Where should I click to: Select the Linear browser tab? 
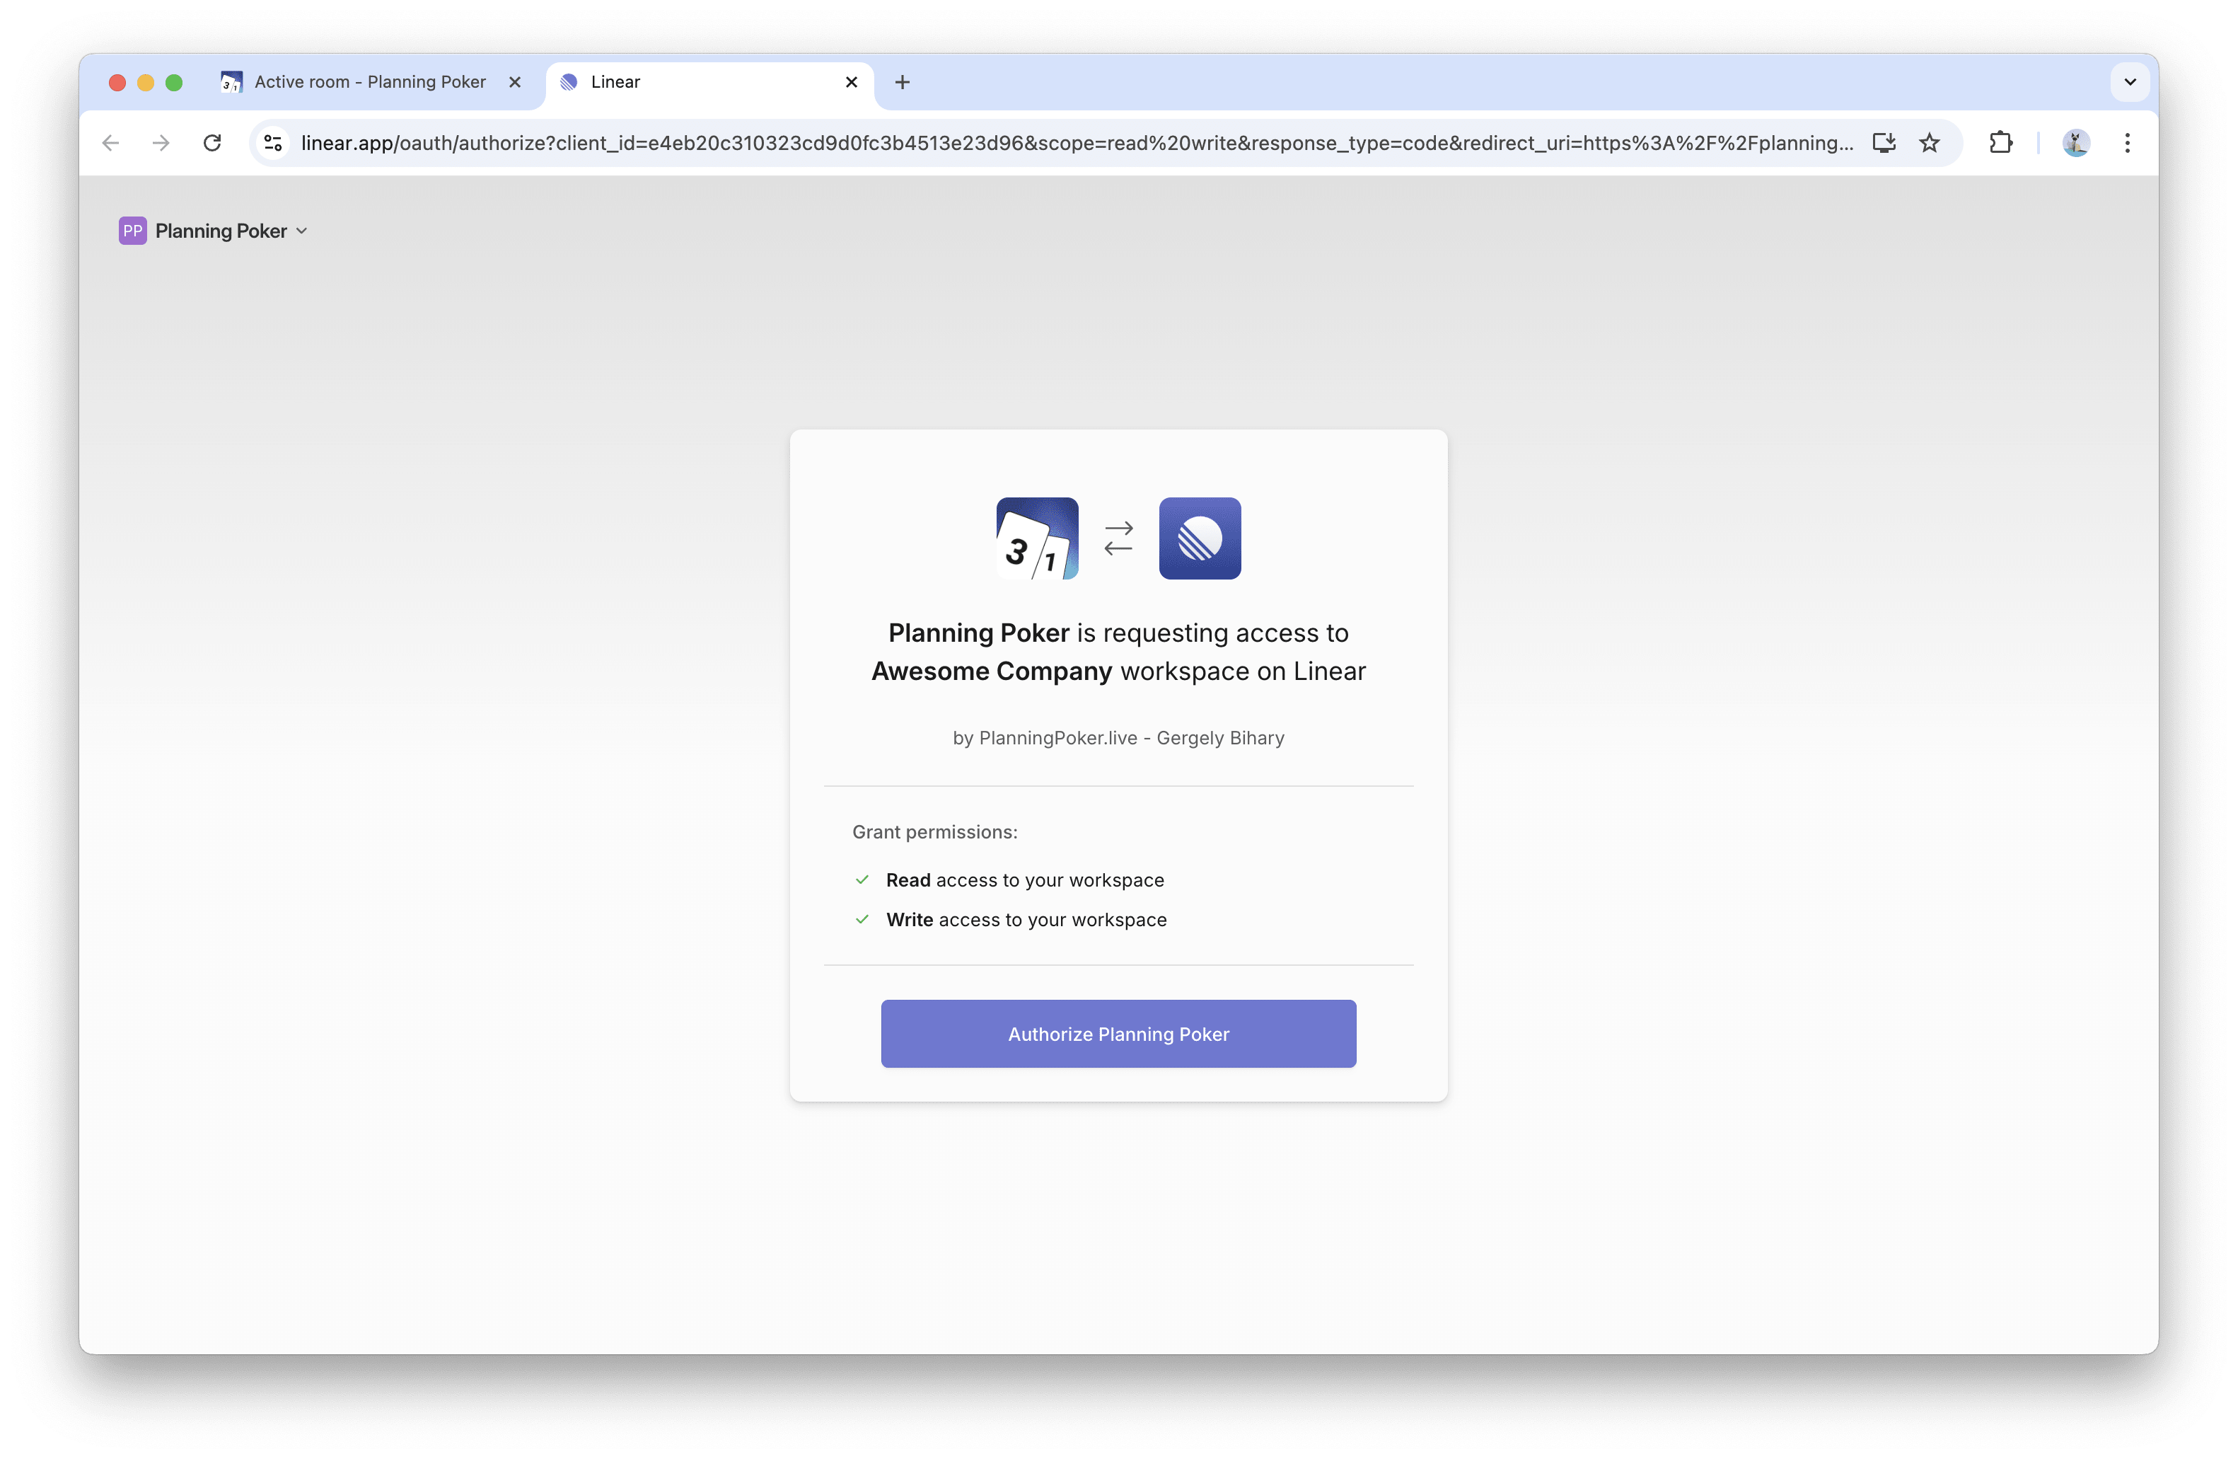tap(709, 82)
